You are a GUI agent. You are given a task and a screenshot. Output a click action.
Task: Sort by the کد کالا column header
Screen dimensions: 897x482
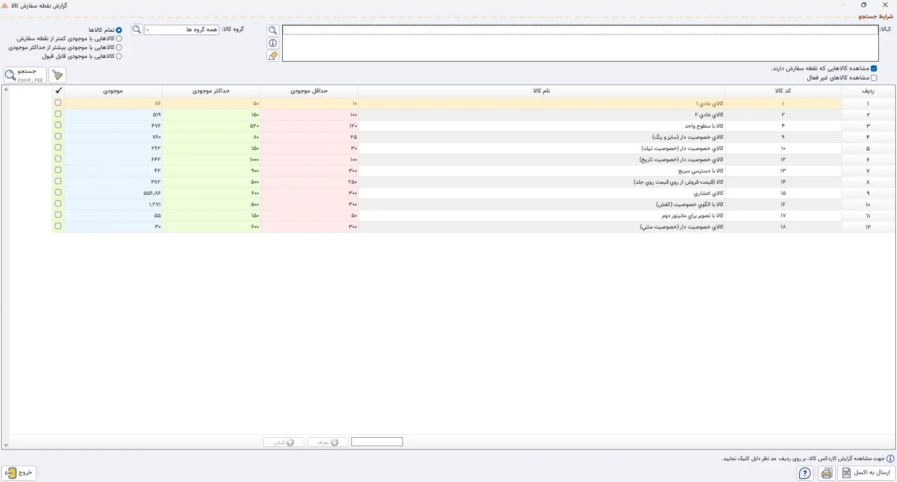tap(783, 91)
